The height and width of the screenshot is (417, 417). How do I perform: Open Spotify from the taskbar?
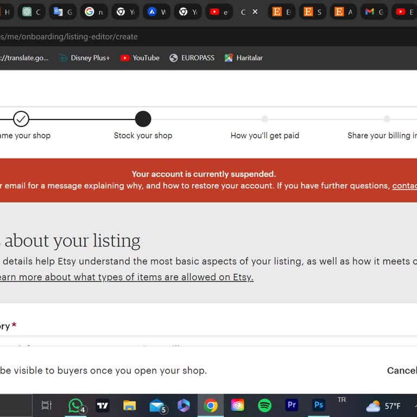(x=264, y=405)
